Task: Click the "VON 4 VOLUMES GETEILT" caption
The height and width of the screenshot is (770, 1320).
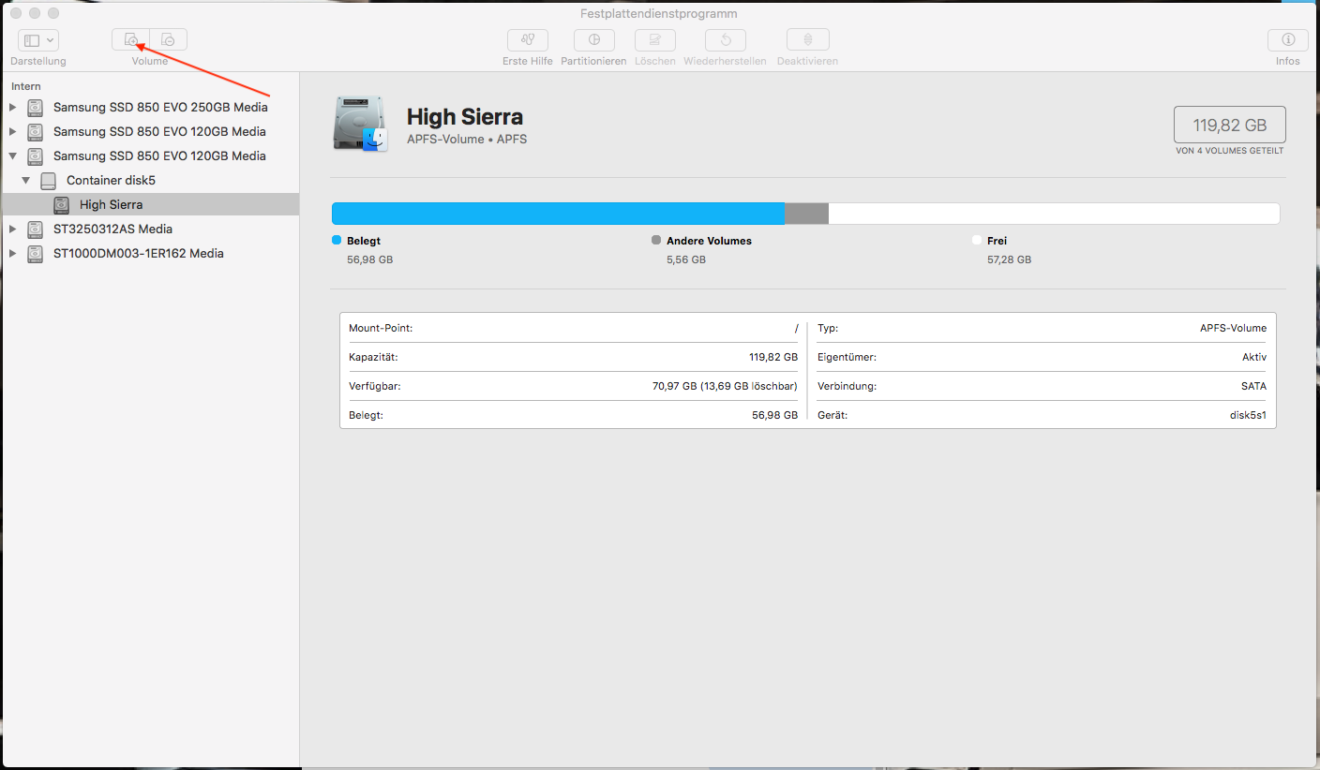Action: tap(1230, 151)
